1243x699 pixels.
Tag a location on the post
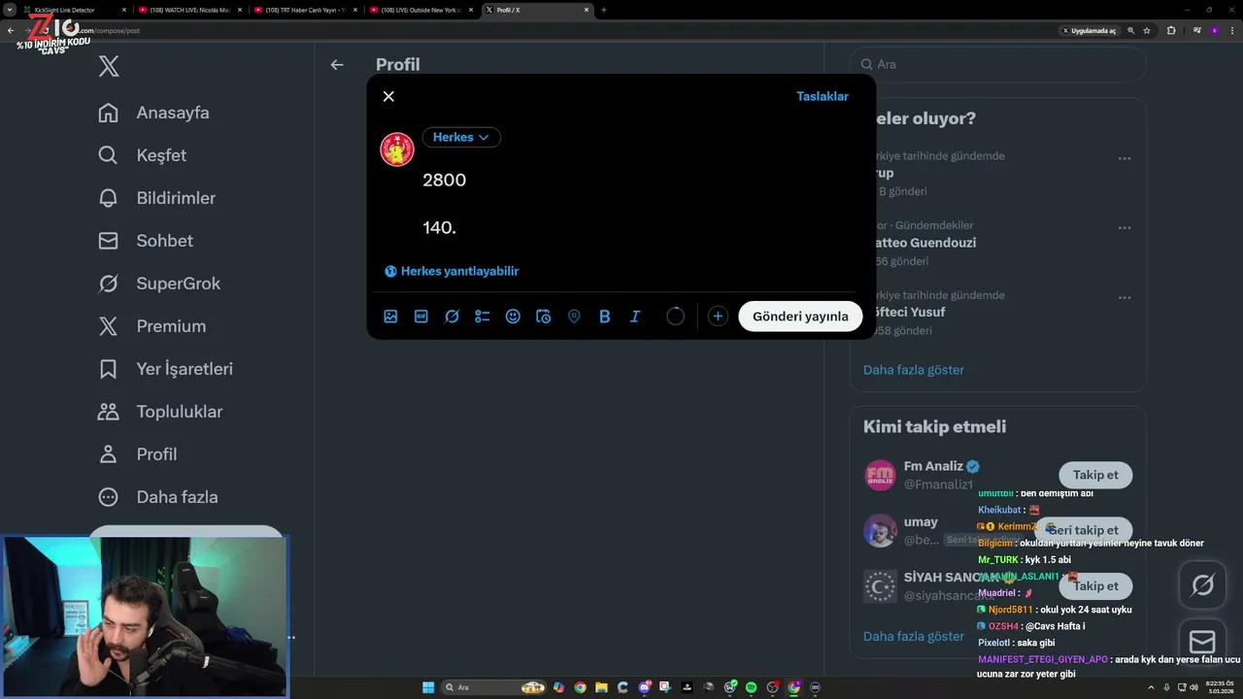pyautogui.click(x=574, y=316)
